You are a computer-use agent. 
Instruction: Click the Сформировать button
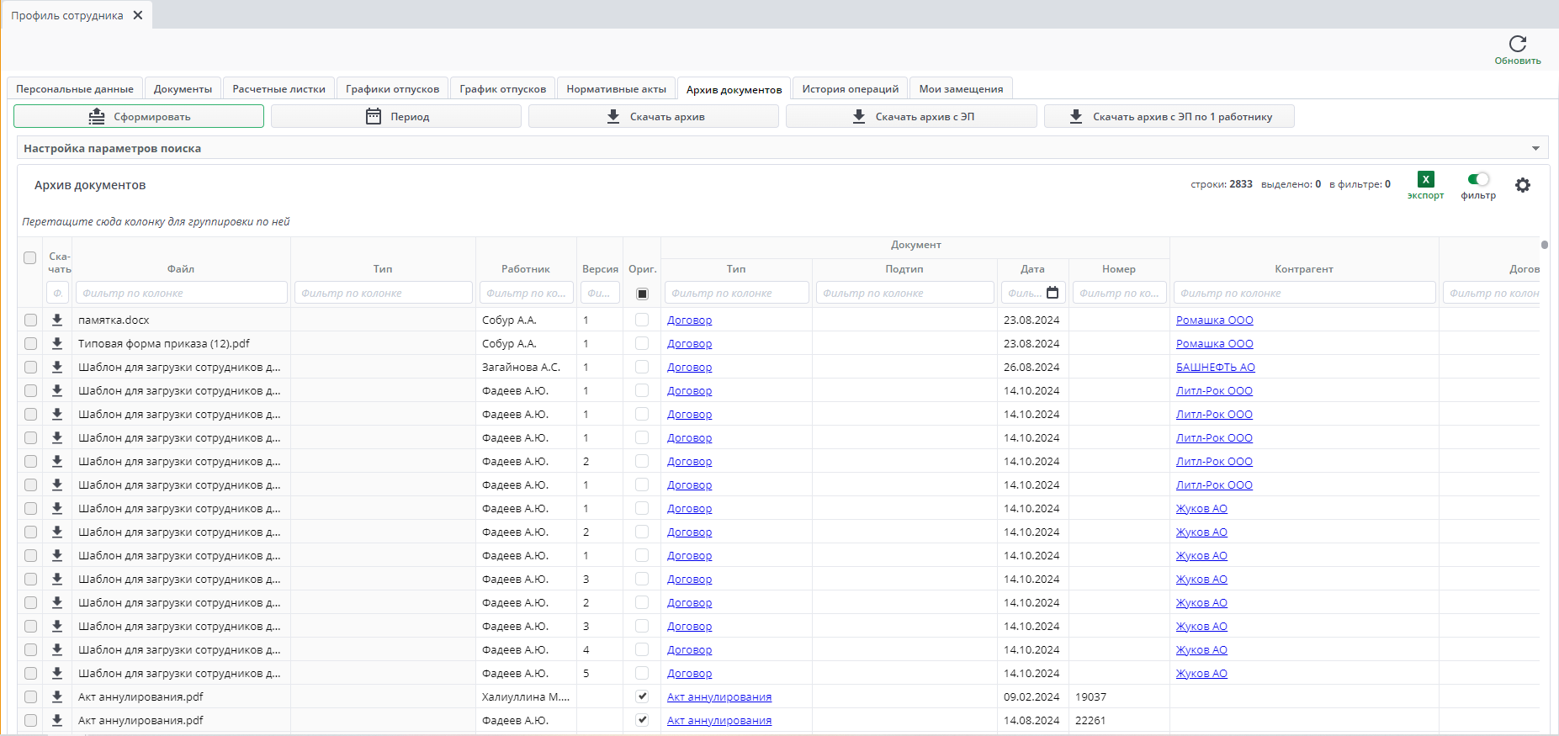point(139,116)
